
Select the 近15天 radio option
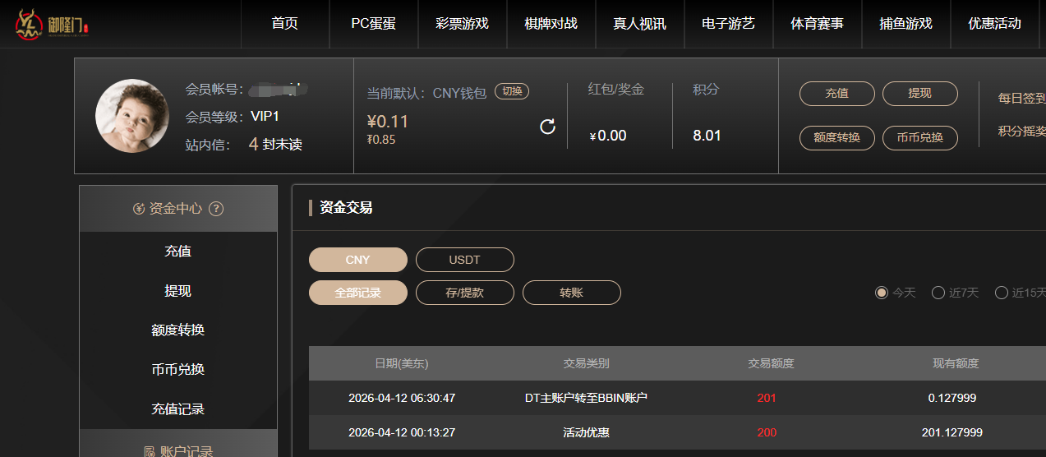1001,293
